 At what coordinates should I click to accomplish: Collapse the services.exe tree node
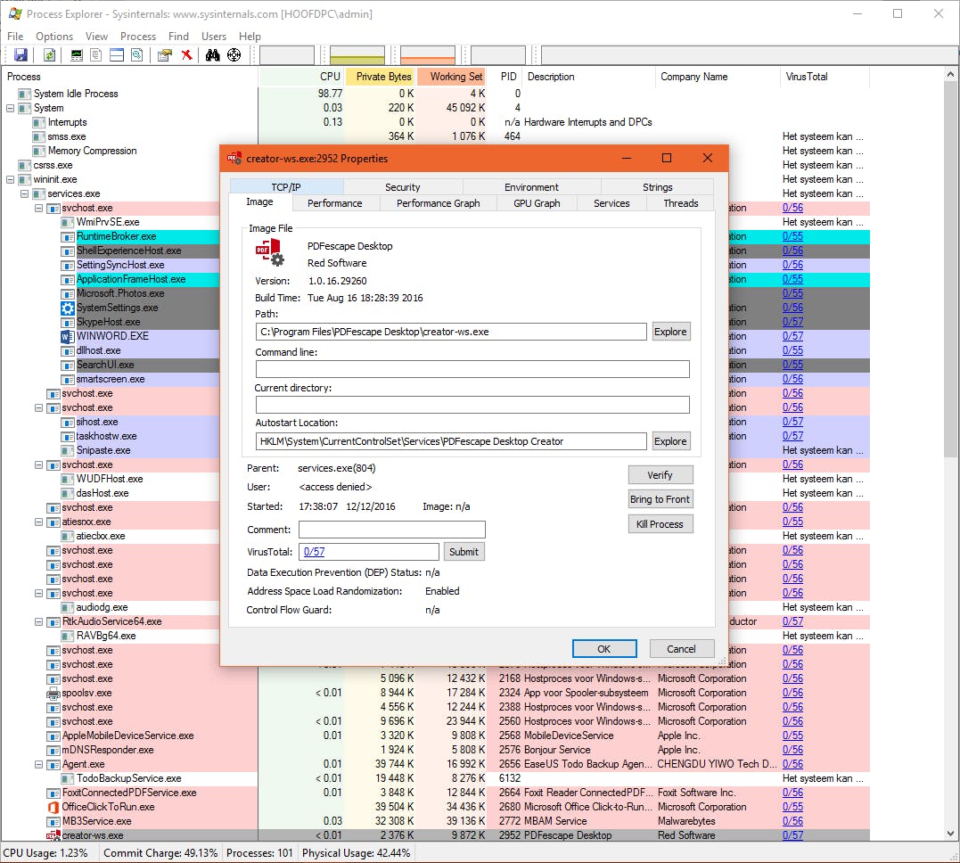(x=24, y=193)
